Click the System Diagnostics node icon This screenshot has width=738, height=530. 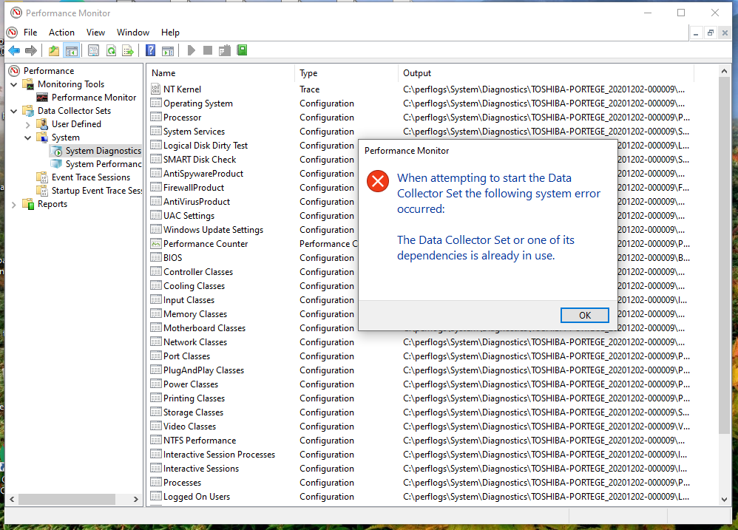pyautogui.click(x=56, y=151)
